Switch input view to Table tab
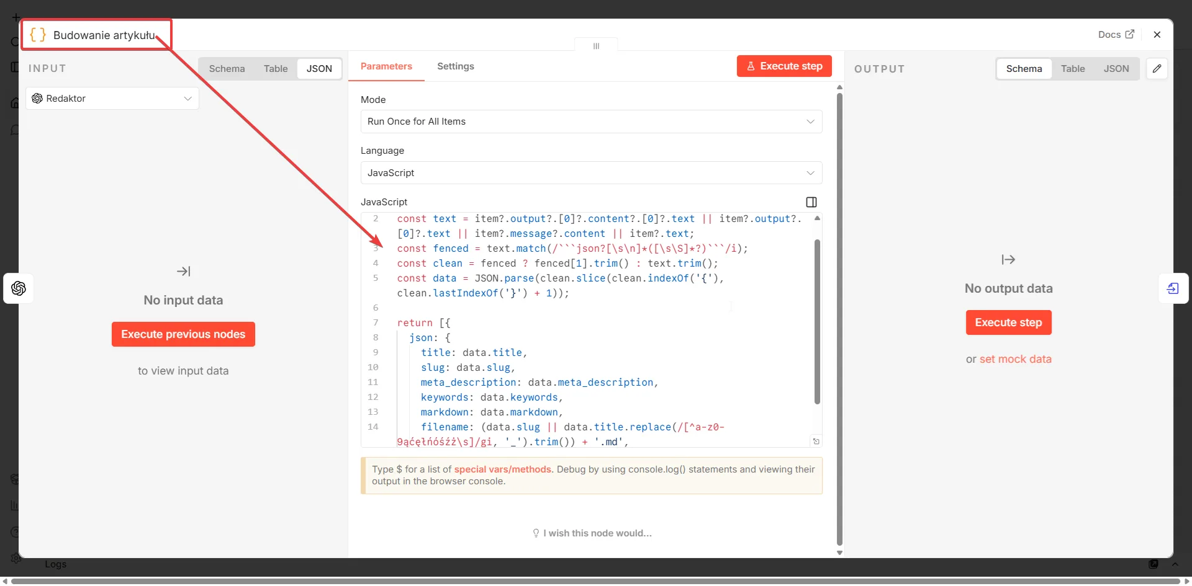Viewport: 1192px width, 586px height. tap(276, 69)
